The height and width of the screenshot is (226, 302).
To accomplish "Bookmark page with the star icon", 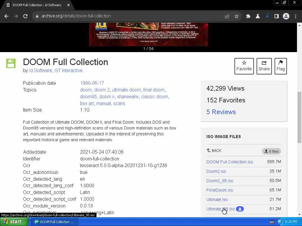I will pyautogui.click(x=237, y=16).
